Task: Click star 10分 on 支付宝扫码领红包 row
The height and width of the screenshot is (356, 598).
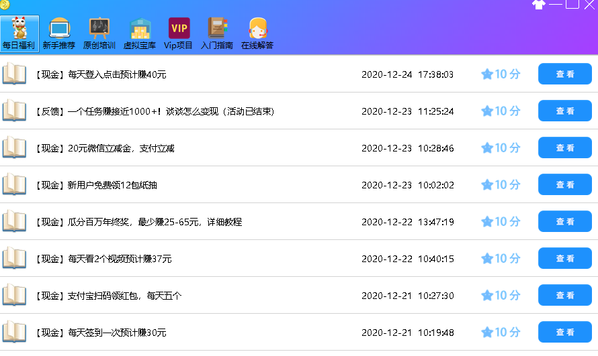Action: click(x=501, y=295)
